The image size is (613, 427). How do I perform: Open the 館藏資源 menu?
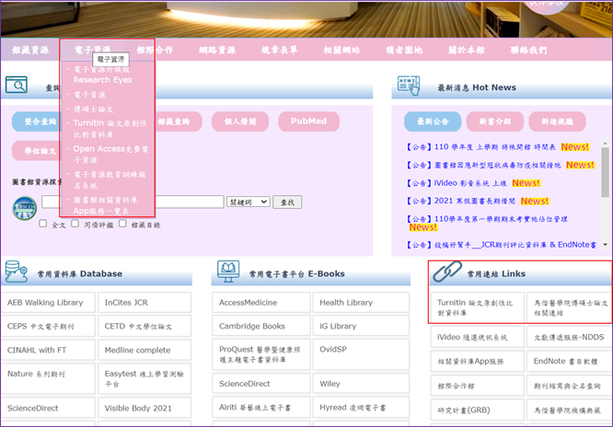click(30, 50)
